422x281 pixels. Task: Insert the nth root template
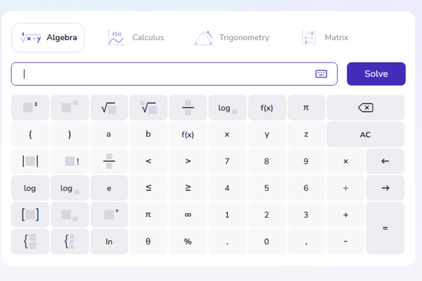click(x=148, y=107)
